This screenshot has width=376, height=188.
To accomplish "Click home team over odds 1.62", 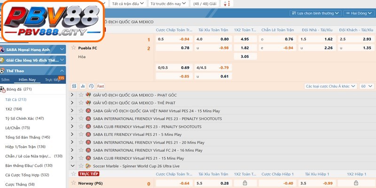I will tap(317, 39).
